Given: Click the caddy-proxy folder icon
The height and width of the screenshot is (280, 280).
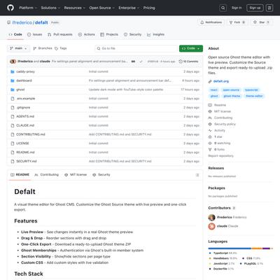Looking at the screenshot, I should click(x=13, y=71).
